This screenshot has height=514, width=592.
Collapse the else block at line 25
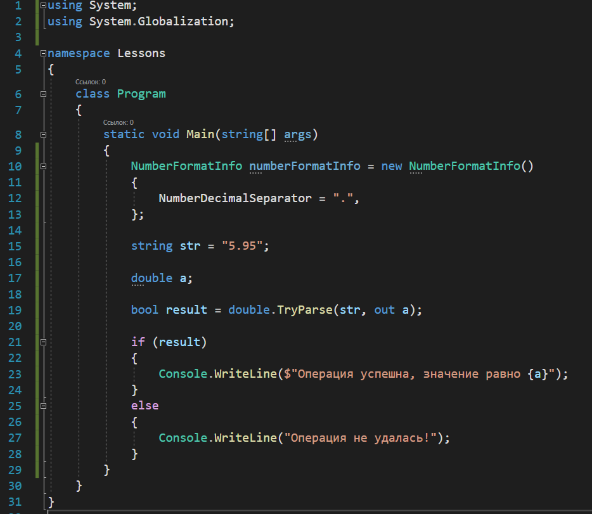pyautogui.click(x=44, y=406)
